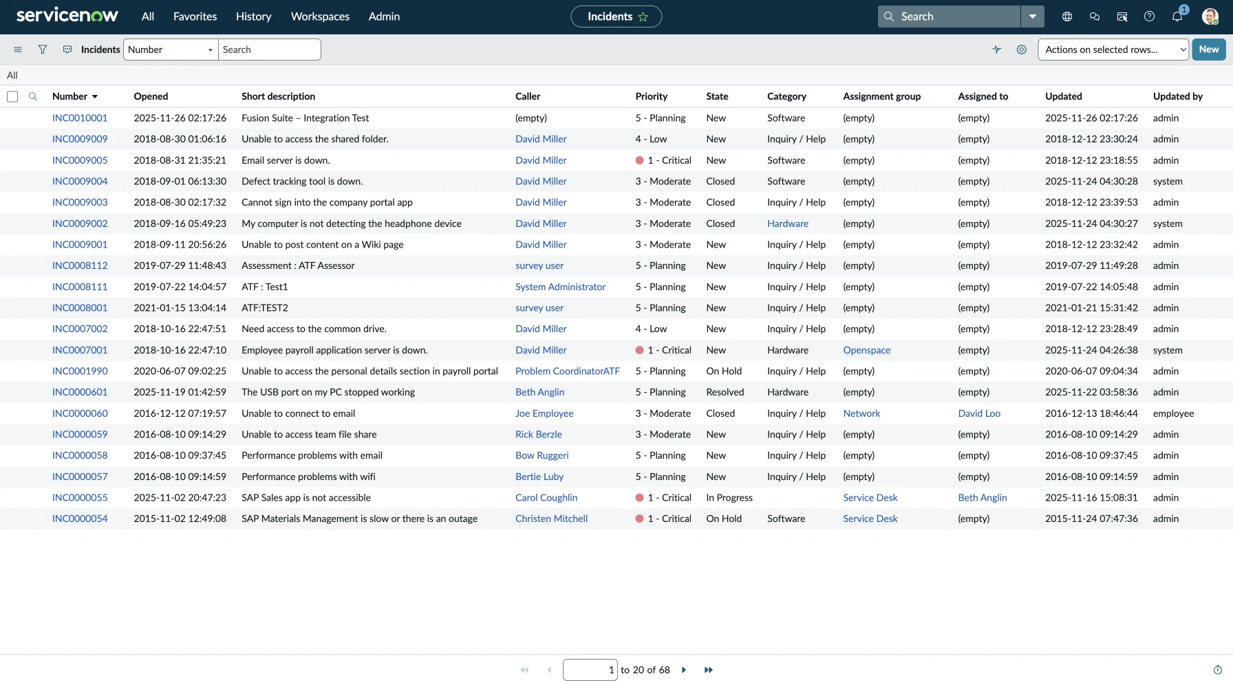This screenshot has height=685, width=1233.
Task: Click the list controls hamburger menu icon
Action: pos(18,50)
